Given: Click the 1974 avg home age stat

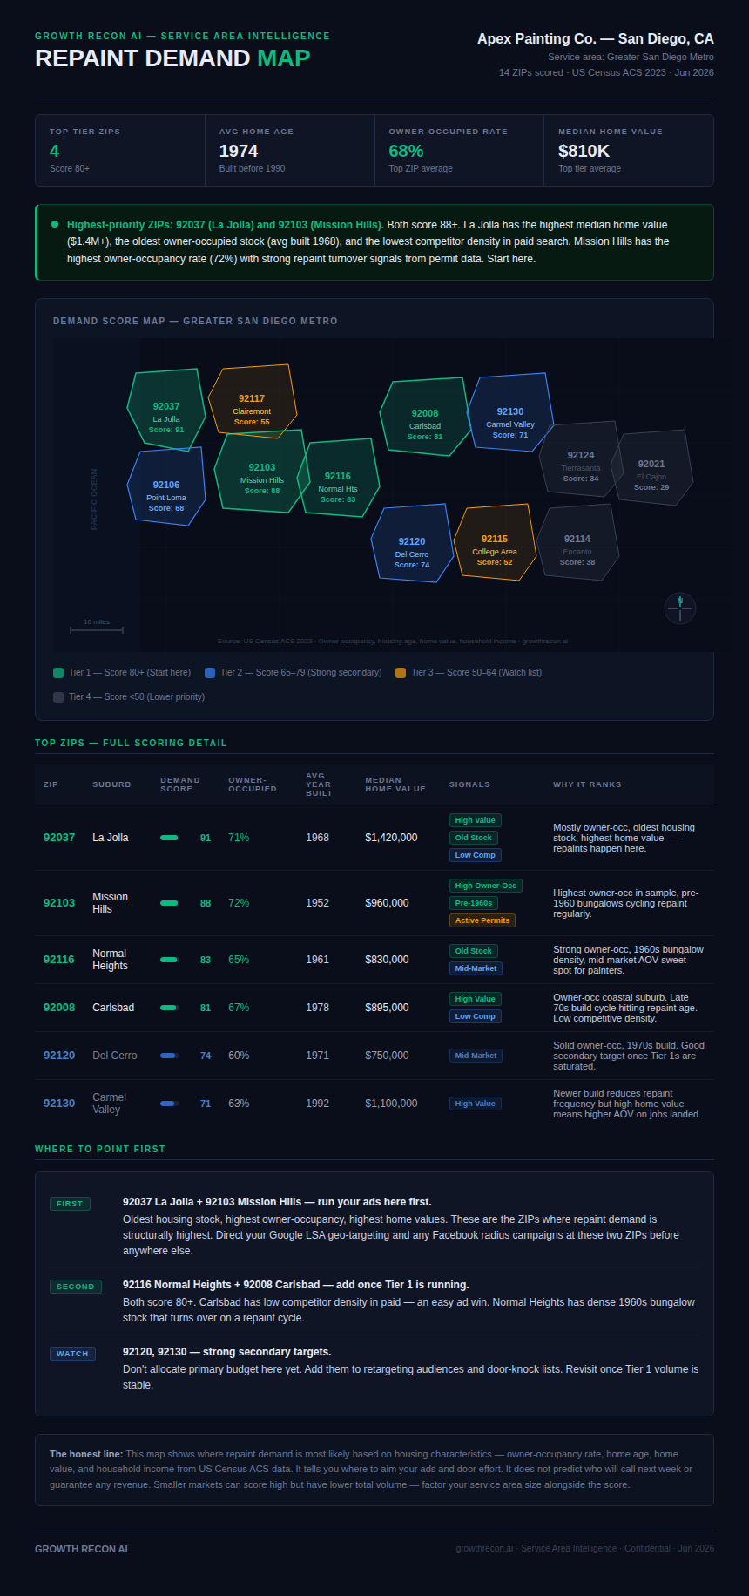Looking at the screenshot, I should click(239, 151).
